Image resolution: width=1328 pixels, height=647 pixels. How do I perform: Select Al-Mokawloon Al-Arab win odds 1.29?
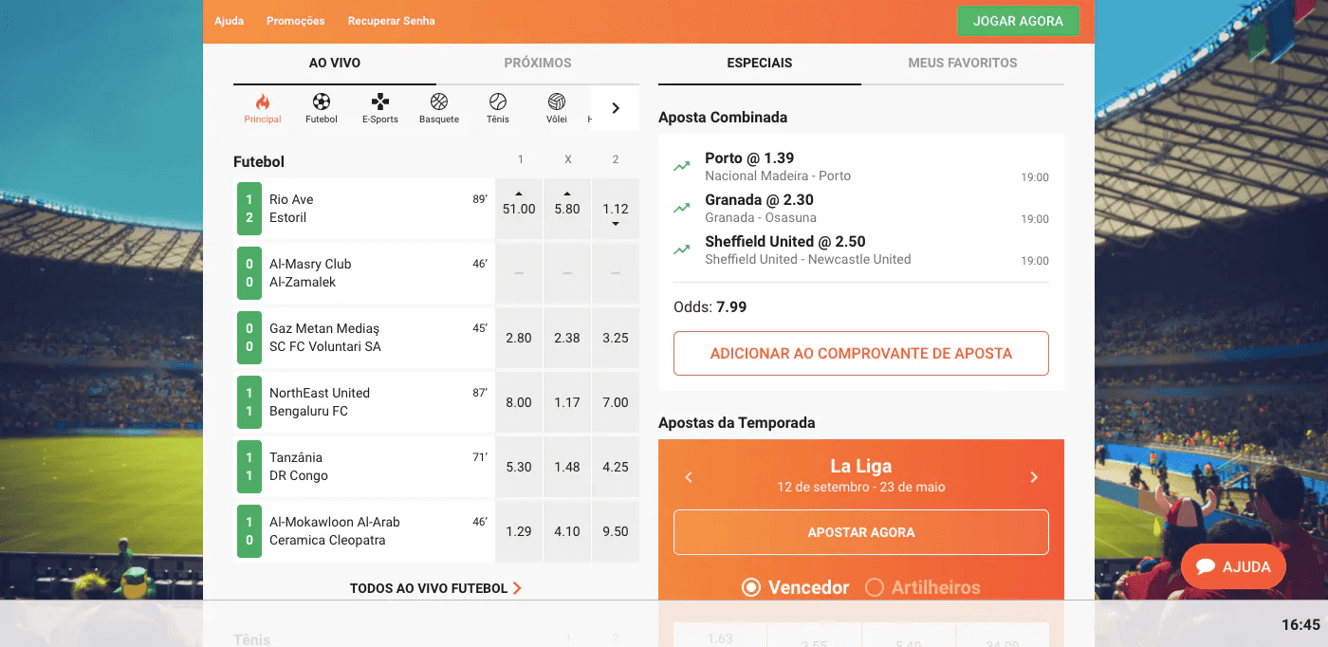coord(519,531)
